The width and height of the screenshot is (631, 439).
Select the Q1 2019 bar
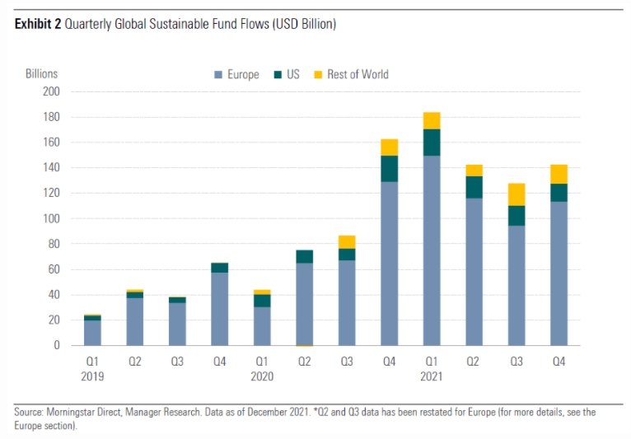click(92, 330)
